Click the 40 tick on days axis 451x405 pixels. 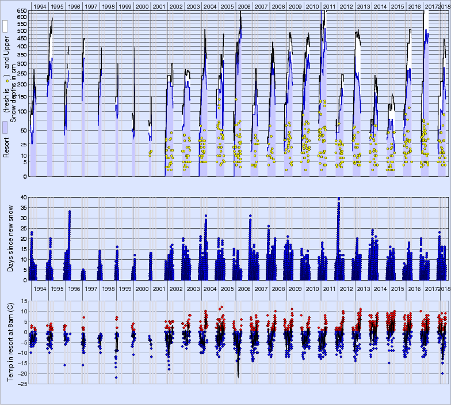click(23, 197)
